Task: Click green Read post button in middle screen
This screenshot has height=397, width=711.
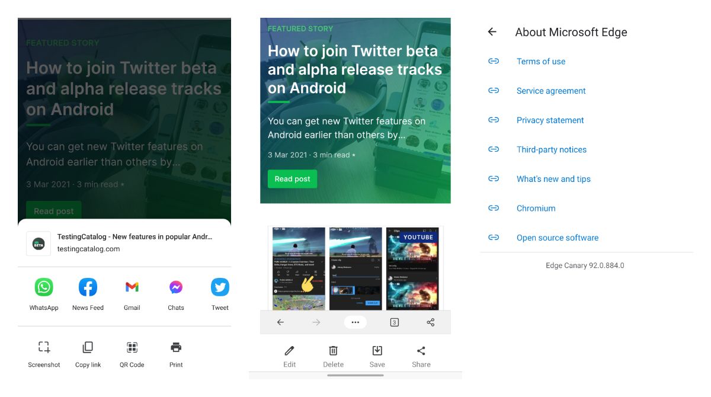Action: click(x=292, y=179)
